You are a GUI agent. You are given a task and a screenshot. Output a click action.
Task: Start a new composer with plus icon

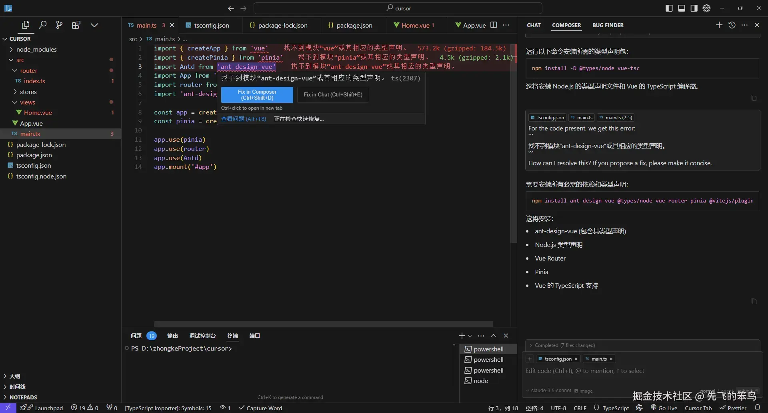click(719, 25)
